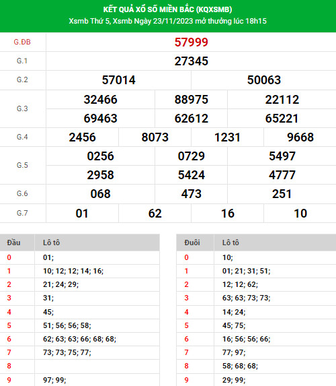Click G.4 number 9668

point(300,137)
